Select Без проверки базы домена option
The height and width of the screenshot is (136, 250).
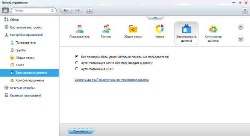pos(77,56)
